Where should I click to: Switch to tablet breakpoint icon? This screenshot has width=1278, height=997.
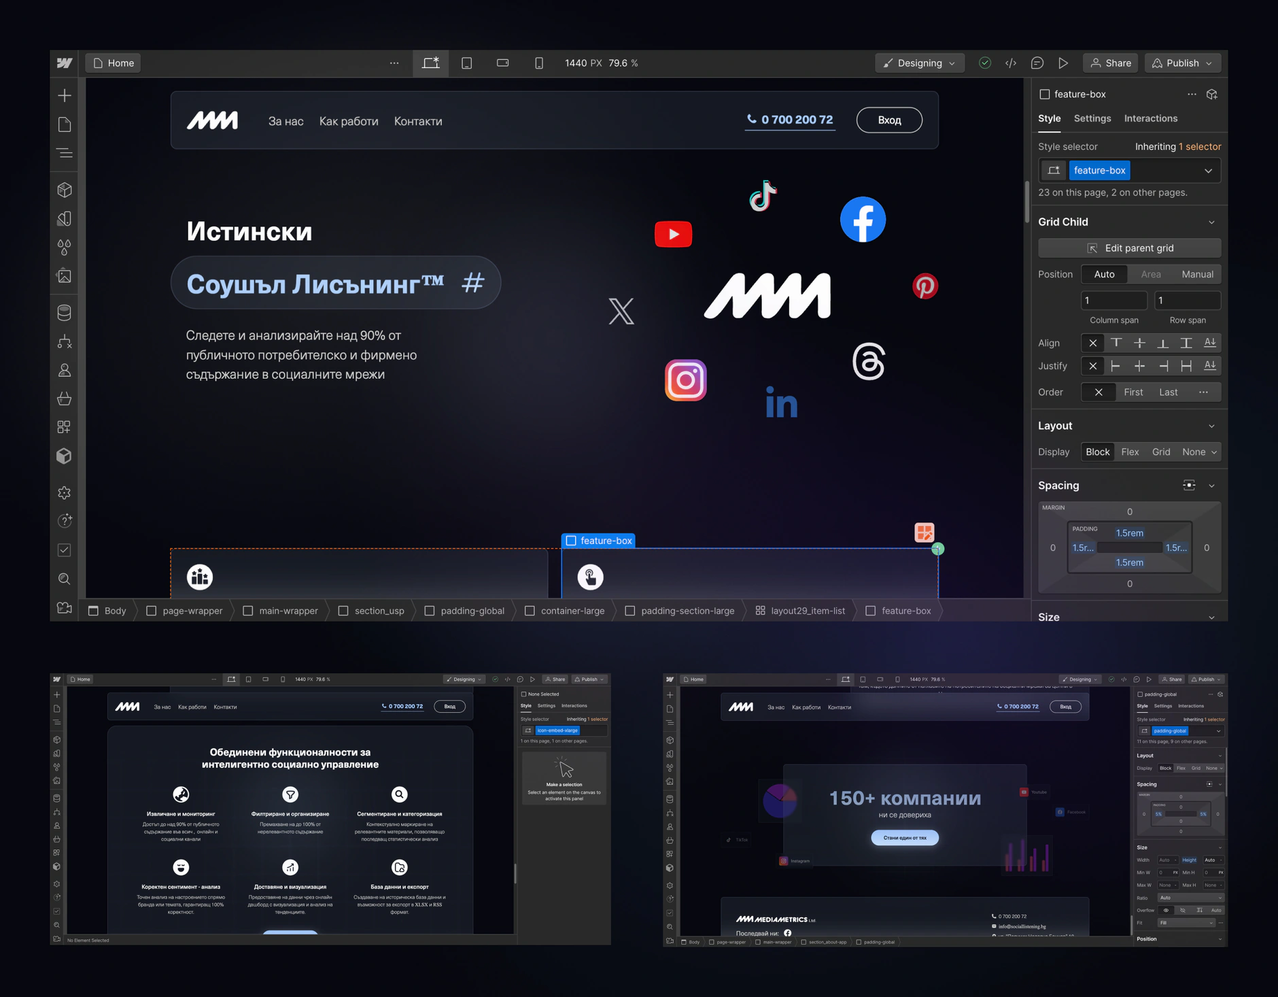pos(467,63)
